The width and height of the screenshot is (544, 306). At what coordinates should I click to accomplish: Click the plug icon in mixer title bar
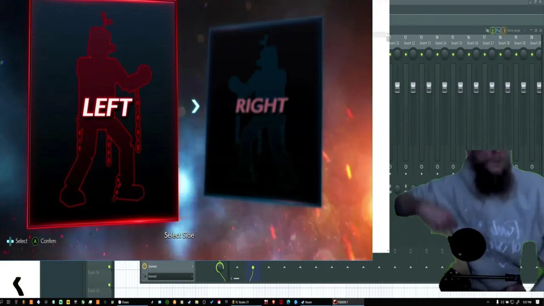[487, 31]
